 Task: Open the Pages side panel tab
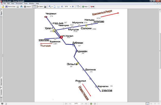pos(1,13)
